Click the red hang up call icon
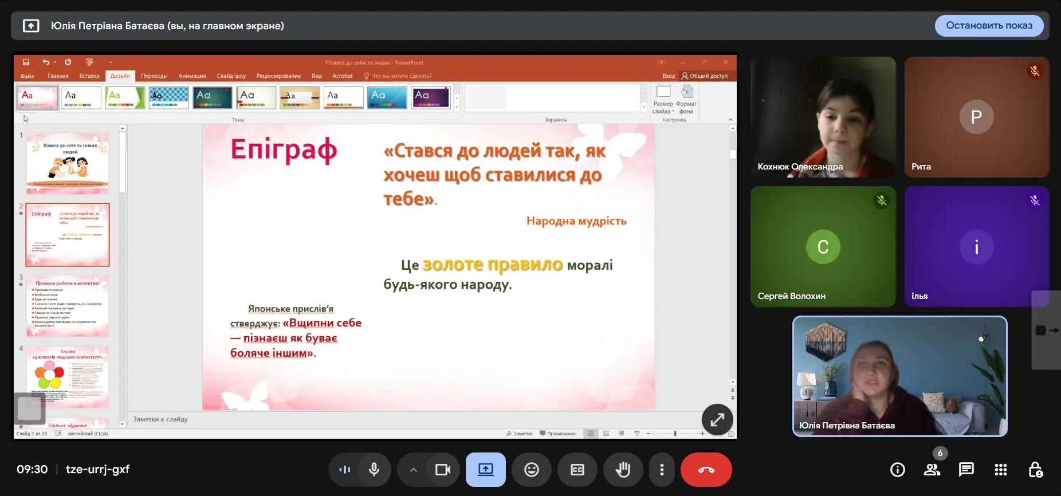This screenshot has height=496, width=1061. (706, 470)
